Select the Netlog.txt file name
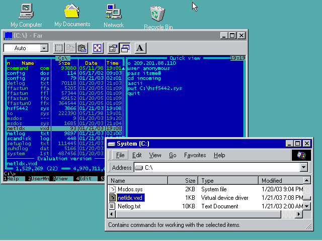The width and height of the screenshot is (322, 241). click(x=129, y=206)
